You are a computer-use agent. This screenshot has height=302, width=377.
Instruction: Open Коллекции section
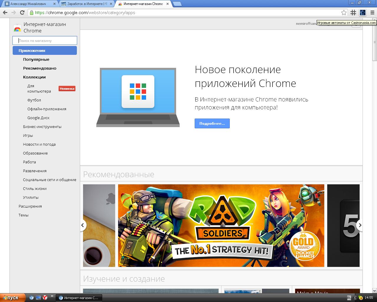click(x=34, y=77)
